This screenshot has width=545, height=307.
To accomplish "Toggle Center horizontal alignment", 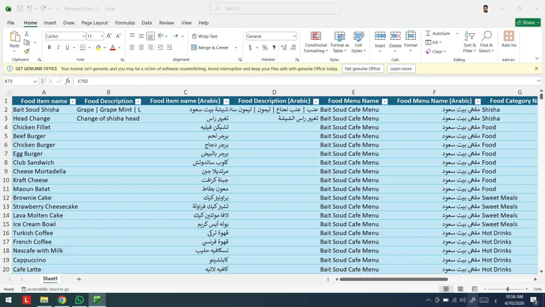I will click(141, 47).
